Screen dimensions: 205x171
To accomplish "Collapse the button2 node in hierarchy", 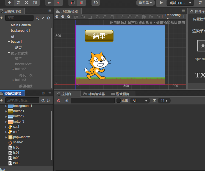I will pyautogui.click(x=13, y=69).
